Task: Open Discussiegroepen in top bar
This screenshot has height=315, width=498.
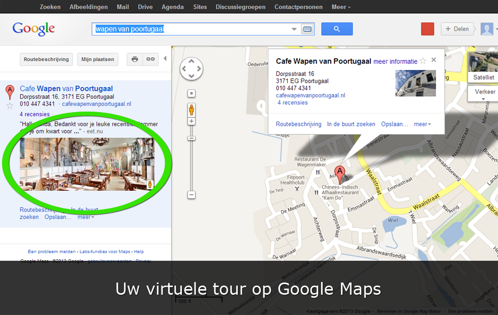Action: (x=240, y=7)
